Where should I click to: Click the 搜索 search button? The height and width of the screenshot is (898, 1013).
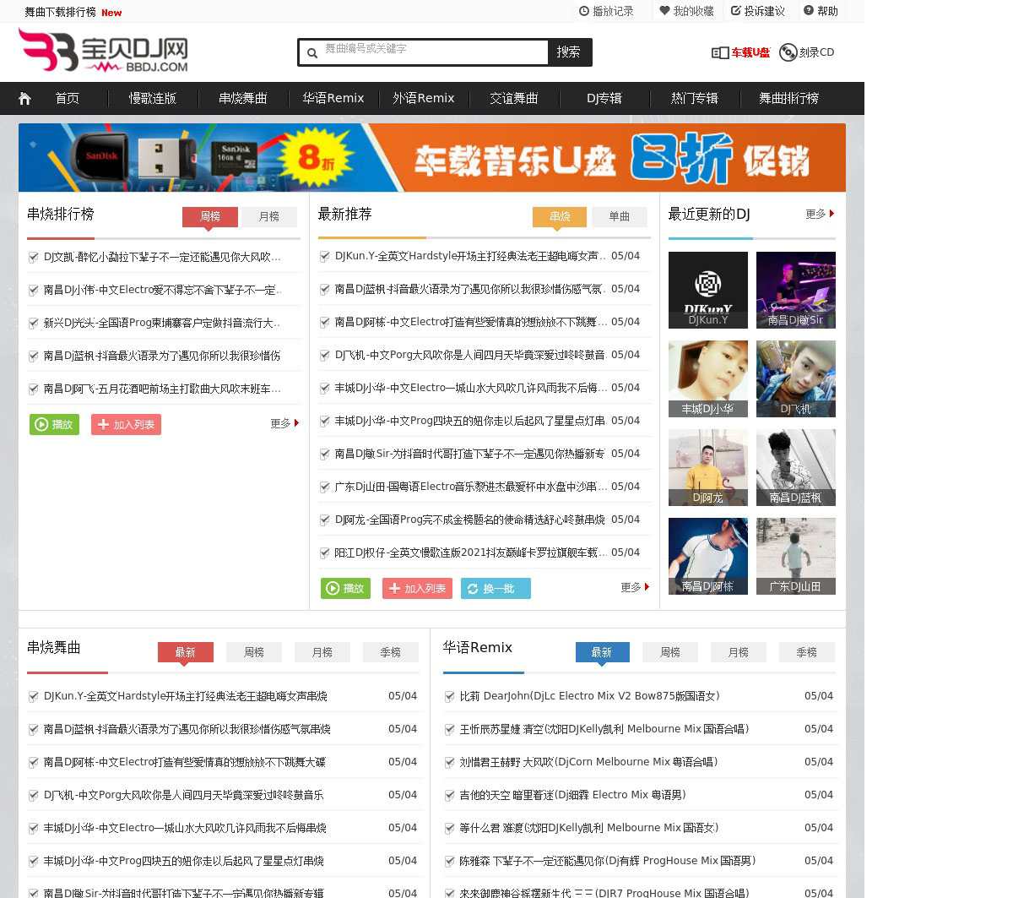point(569,52)
